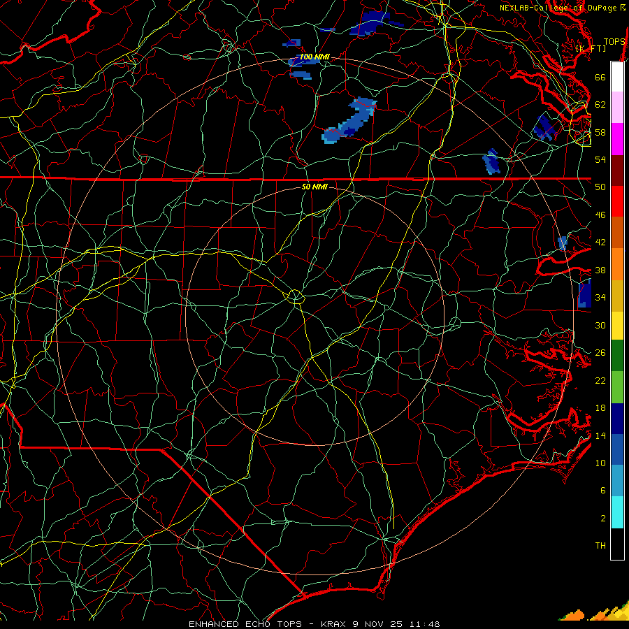
Task: Select the light green legend swatch
Action: tap(617, 387)
